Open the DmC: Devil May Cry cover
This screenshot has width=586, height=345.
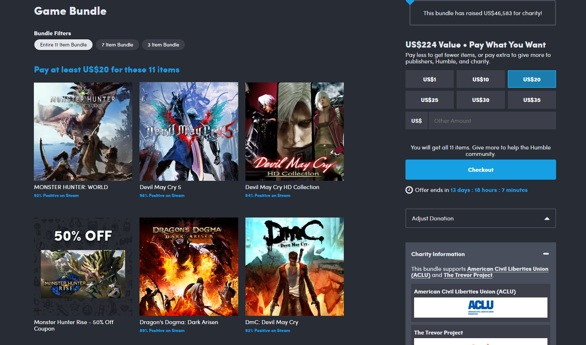[294, 266]
